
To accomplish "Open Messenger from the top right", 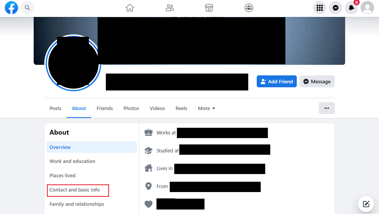I will coord(335,8).
